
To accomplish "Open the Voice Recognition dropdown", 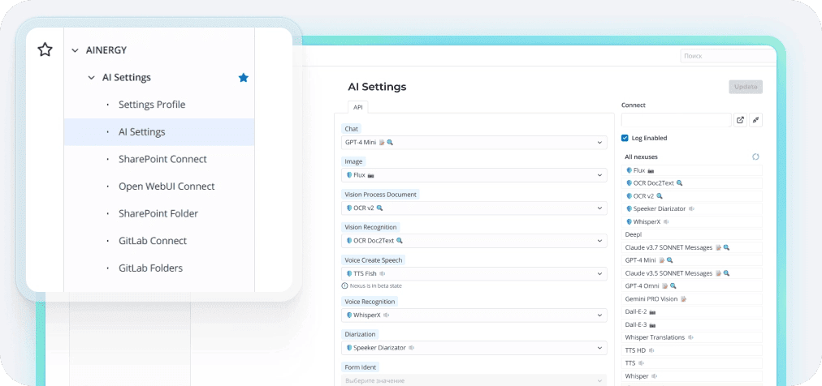I will [x=474, y=315].
